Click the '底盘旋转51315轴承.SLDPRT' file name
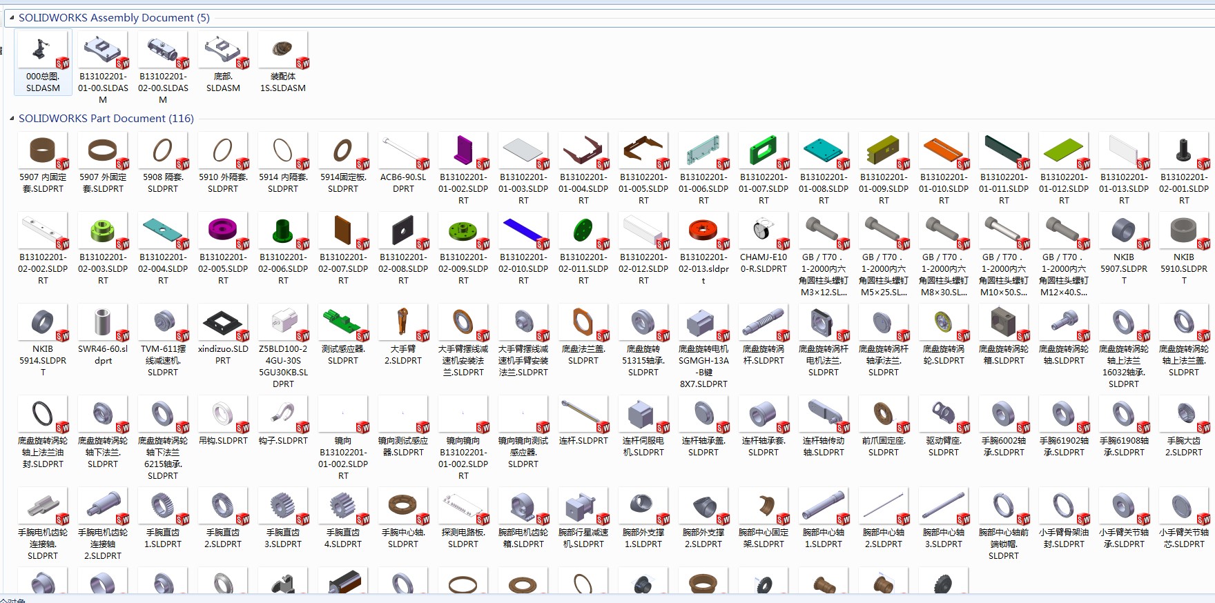 643,361
